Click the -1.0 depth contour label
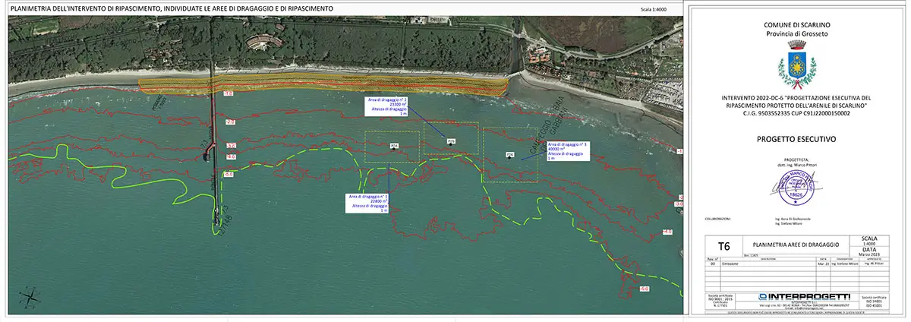911x322 pixels. click(228, 93)
